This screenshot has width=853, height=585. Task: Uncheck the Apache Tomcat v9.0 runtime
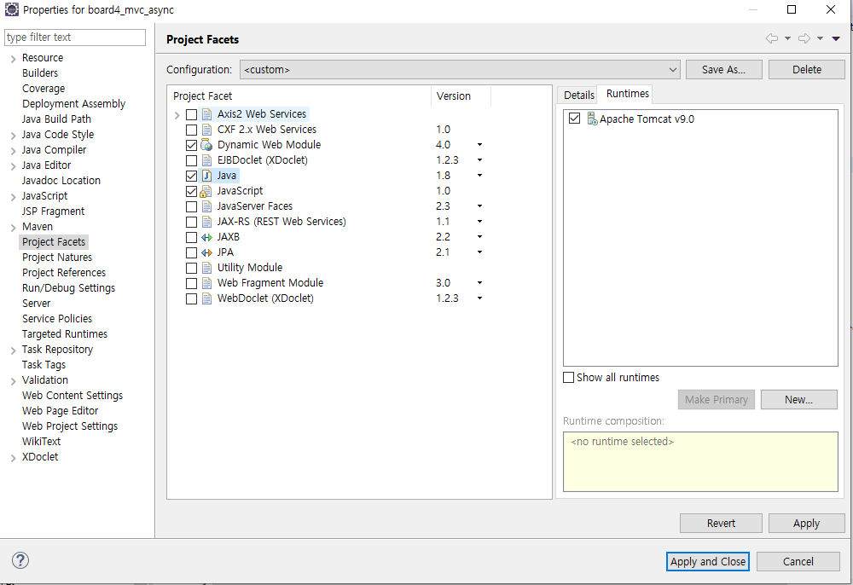tap(574, 119)
